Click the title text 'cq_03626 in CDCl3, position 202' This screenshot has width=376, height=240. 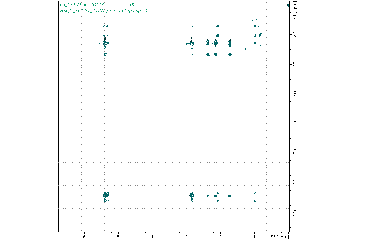[97, 5]
